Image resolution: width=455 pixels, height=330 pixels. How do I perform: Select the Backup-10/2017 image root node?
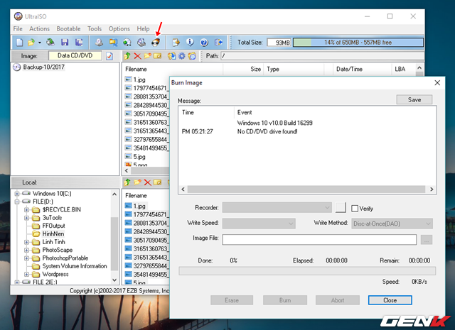pos(43,67)
